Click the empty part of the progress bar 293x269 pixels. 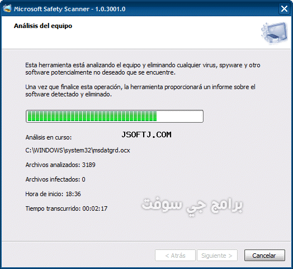click(179, 117)
